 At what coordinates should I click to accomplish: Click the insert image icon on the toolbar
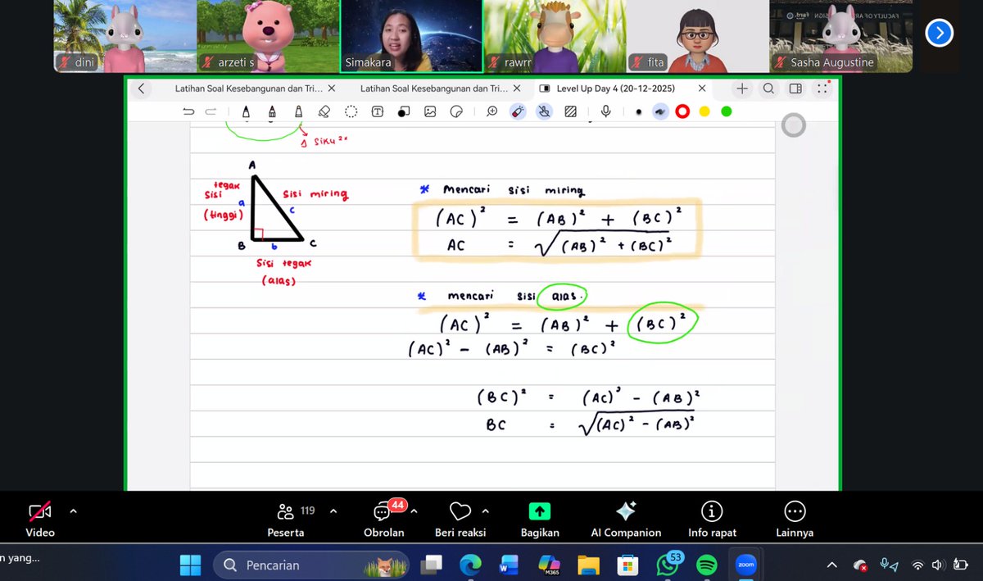click(430, 111)
